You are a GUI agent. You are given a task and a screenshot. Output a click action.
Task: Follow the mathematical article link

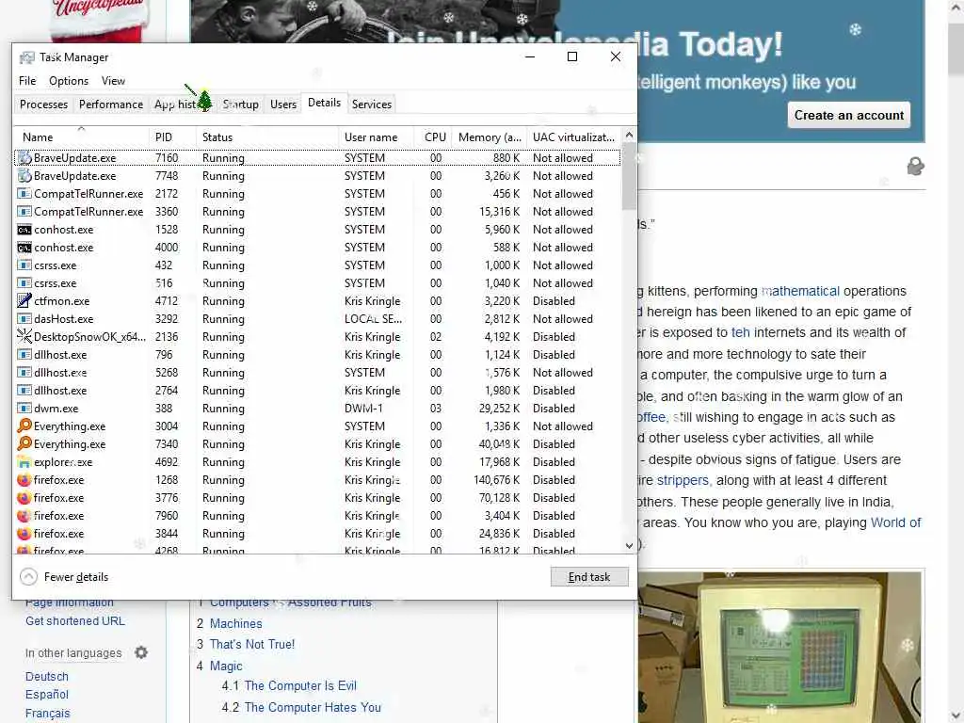click(800, 291)
